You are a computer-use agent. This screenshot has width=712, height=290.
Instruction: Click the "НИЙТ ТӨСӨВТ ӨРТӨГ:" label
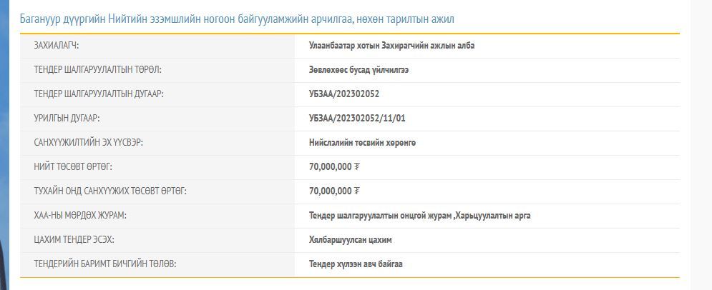(73, 167)
